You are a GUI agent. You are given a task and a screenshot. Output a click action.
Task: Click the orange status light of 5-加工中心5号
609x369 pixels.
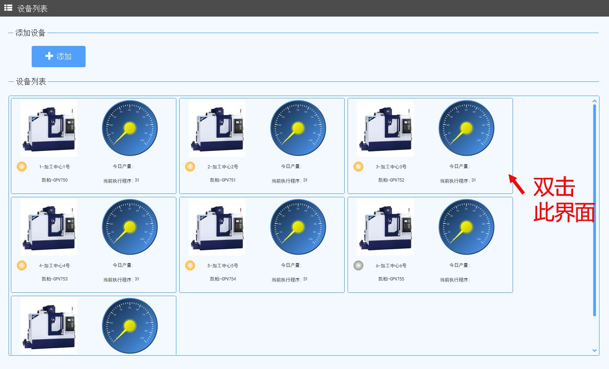click(x=190, y=265)
